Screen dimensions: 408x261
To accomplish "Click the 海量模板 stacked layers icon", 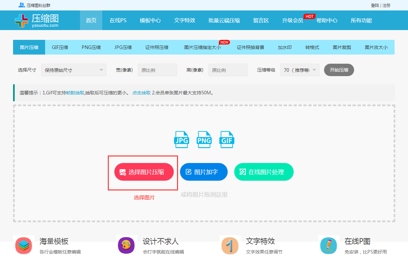I will click(x=23, y=245).
